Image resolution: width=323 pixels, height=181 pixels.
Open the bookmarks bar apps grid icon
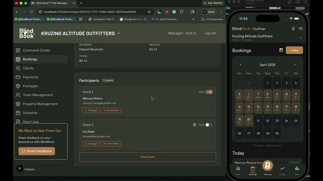coord(81,19)
